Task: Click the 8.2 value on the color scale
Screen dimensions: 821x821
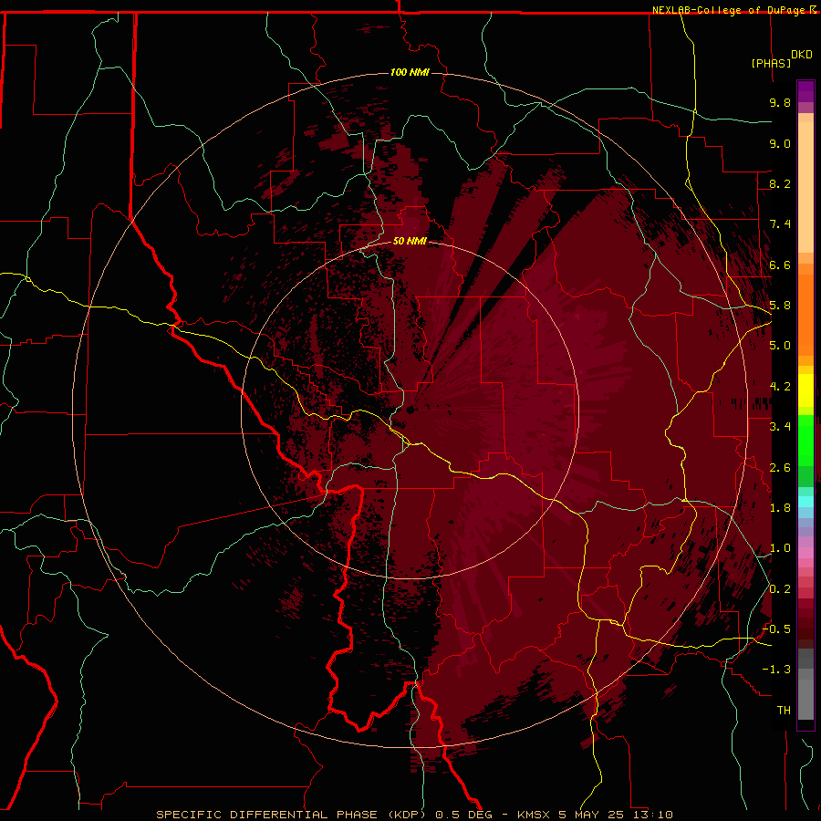Action: [x=780, y=183]
